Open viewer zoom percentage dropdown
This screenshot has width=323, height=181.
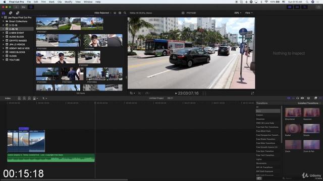[x=238, y=13]
